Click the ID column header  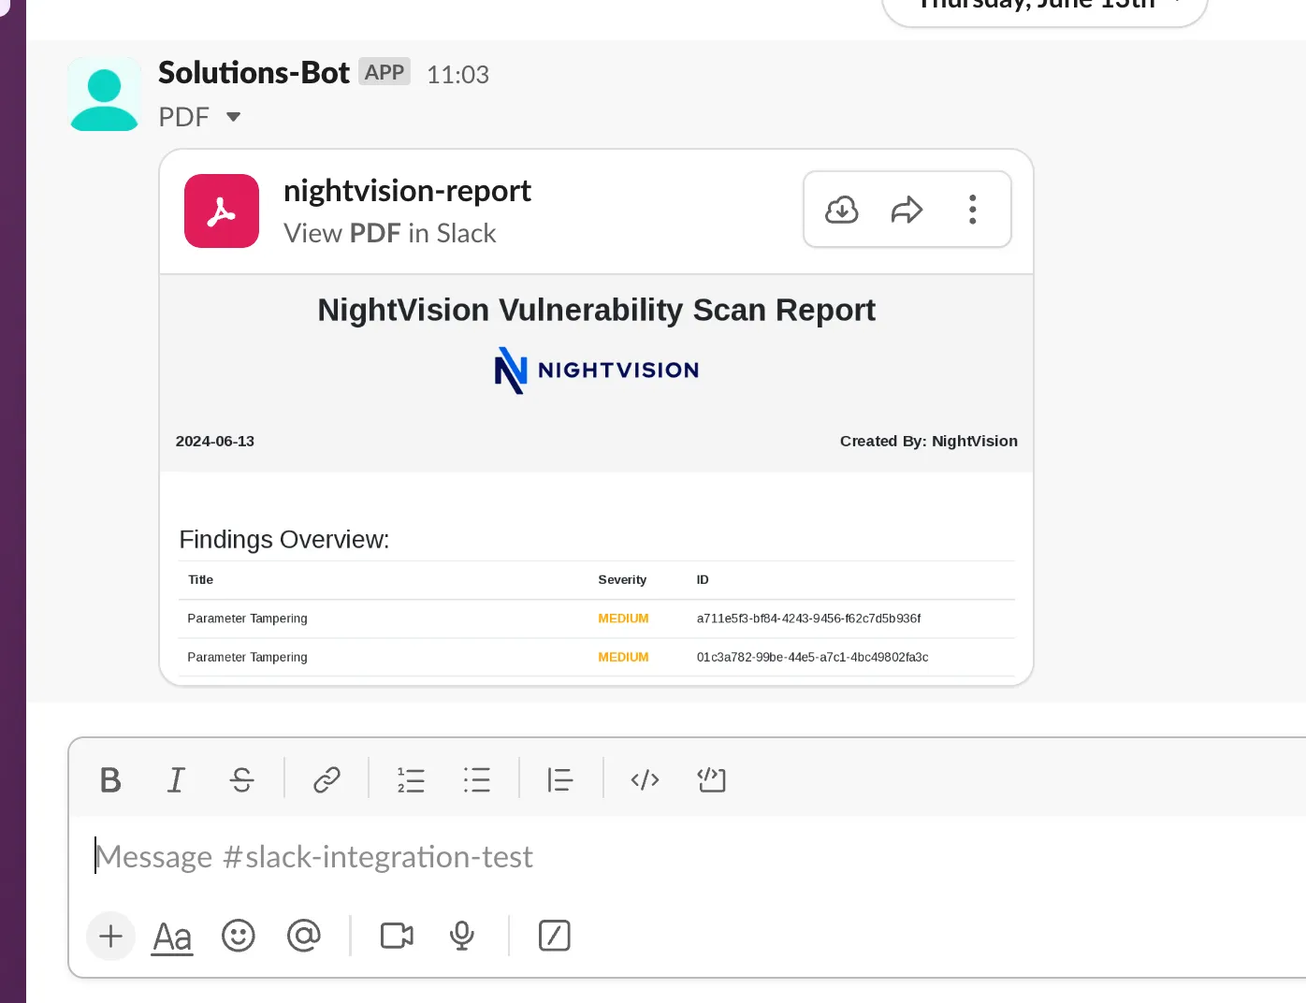click(x=703, y=580)
